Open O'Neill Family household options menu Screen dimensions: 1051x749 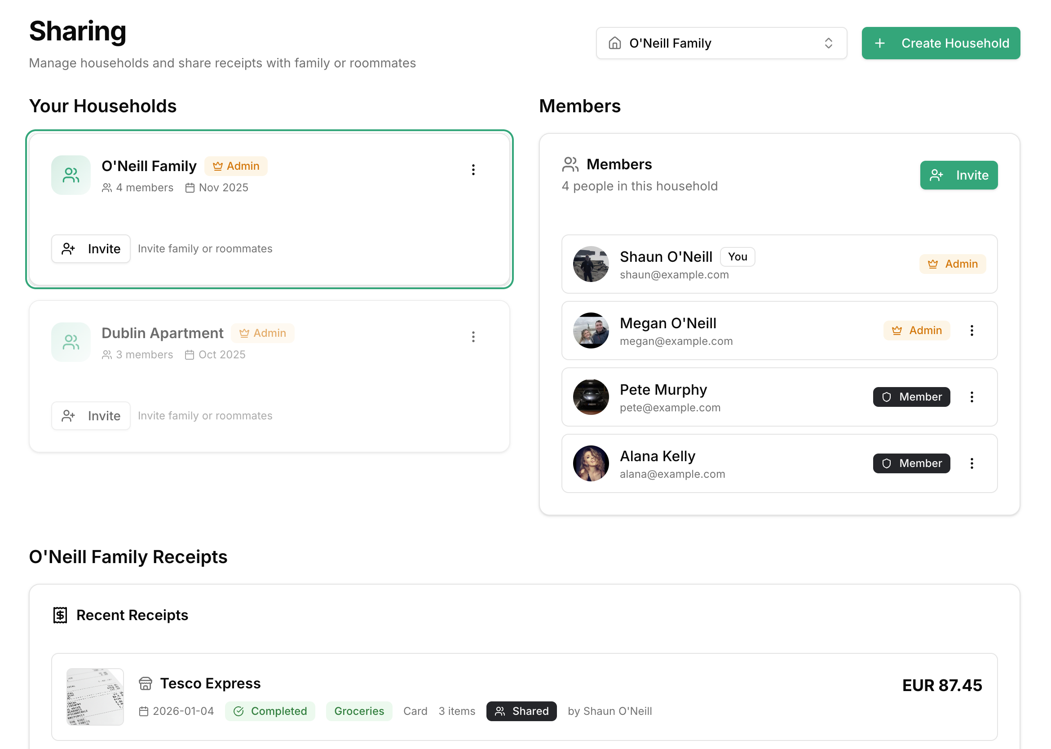point(473,170)
